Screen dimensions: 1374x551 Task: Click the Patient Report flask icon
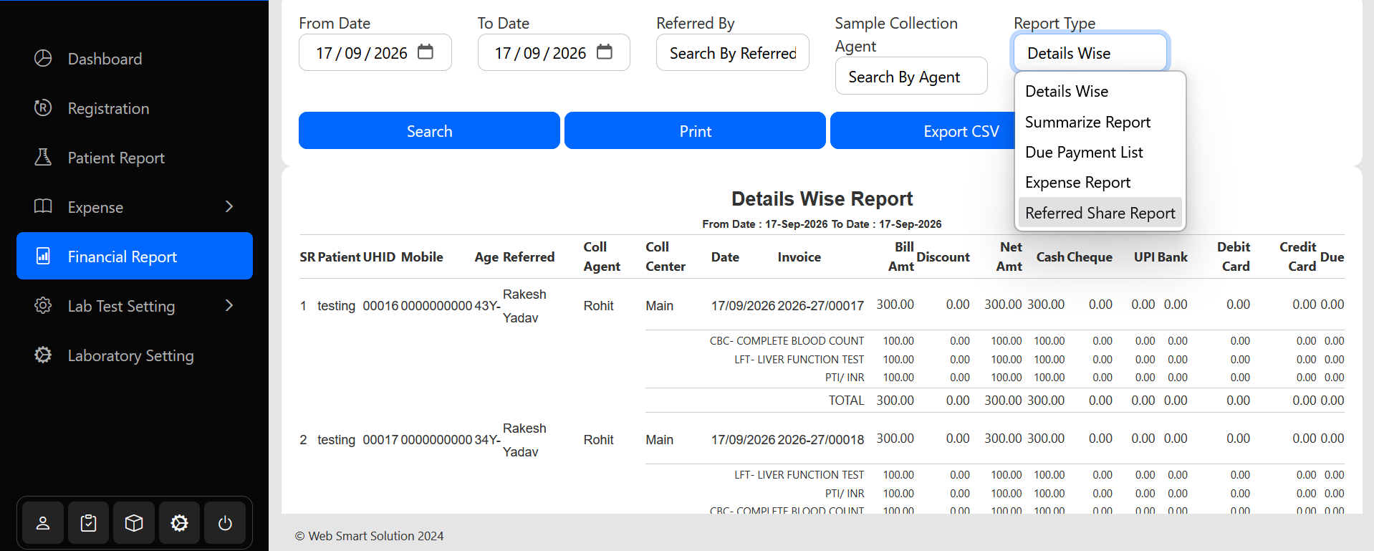pyautogui.click(x=43, y=157)
